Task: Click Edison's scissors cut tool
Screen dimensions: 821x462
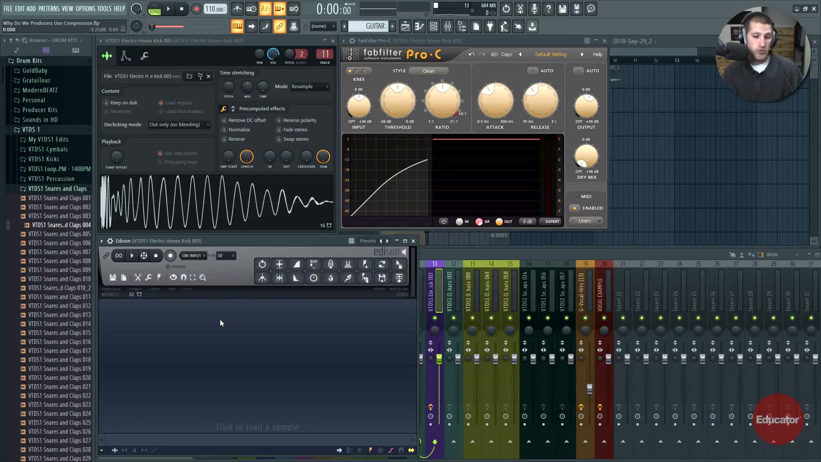Action: pyautogui.click(x=138, y=278)
